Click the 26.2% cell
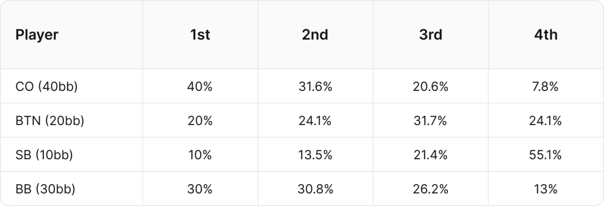Screen dimensions: 604x206 pyautogui.click(x=431, y=189)
